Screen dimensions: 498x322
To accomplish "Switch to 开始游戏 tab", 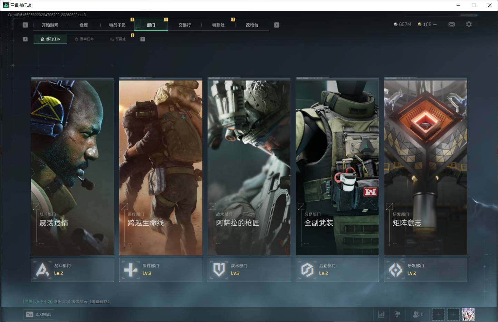I will (x=50, y=25).
